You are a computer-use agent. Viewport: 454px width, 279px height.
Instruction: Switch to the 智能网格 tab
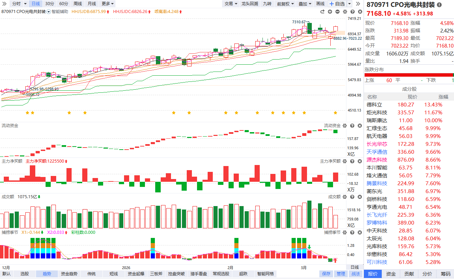coord(266,274)
